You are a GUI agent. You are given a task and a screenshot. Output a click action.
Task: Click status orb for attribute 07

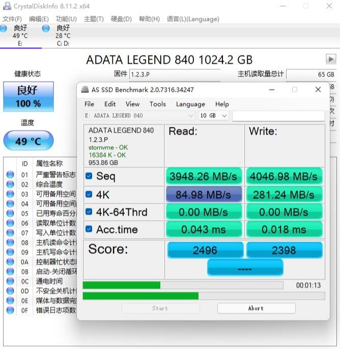point(10,233)
